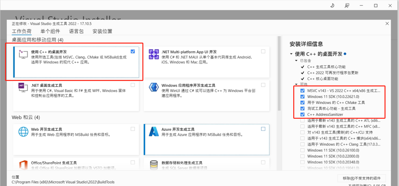399x186 pixels.
Task: Uncheck 测试工具核心功能 - 生成工具
Action: tap(302, 108)
